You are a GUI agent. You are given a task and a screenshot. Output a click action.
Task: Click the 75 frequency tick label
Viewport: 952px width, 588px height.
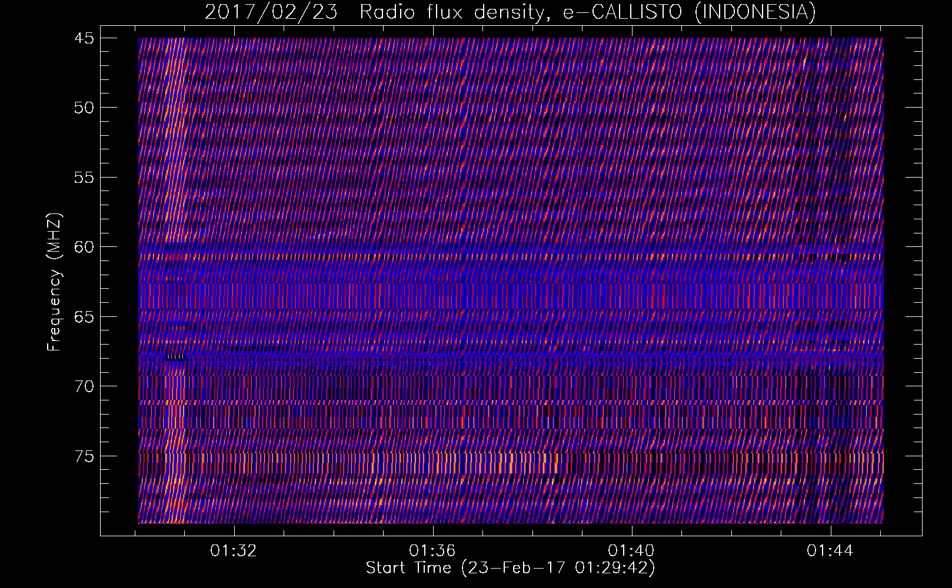84,456
